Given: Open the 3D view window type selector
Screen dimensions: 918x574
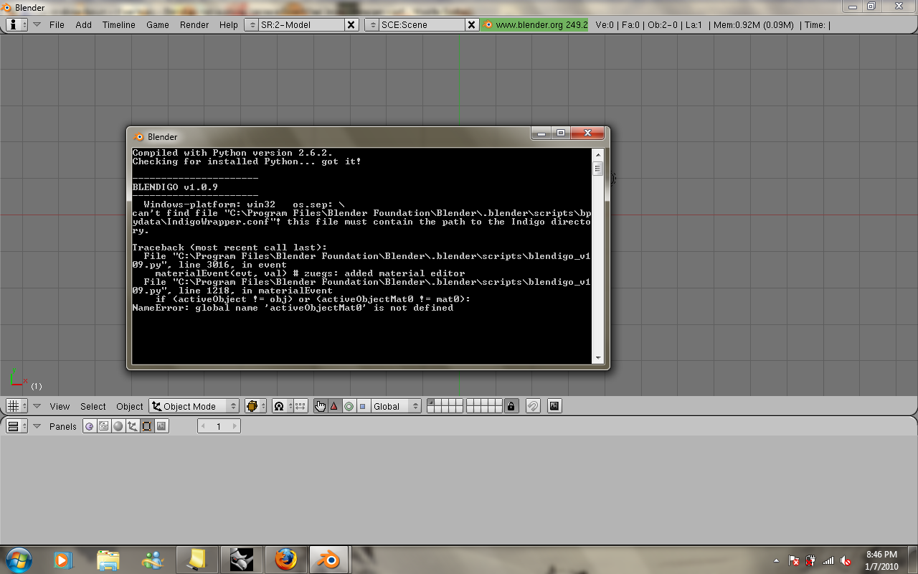Looking at the screenshot, I should pos(17,406).
